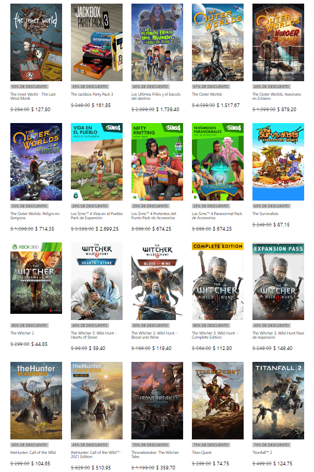This screenshot has width=314, height=472.
Task: Open theHunter 2021 Edition cover image
Action: click(x=97, y=401)
